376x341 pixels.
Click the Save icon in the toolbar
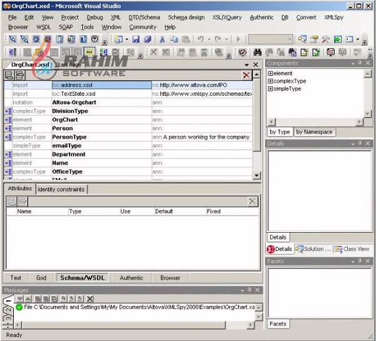[137, 39]
